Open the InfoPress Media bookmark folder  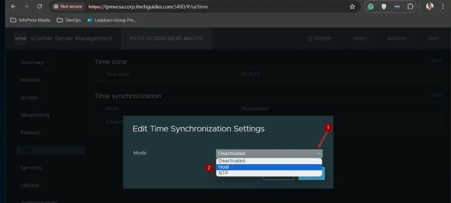30,20
